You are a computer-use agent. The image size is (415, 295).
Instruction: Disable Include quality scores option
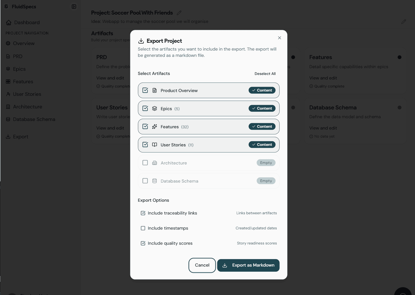pos(143,243)
